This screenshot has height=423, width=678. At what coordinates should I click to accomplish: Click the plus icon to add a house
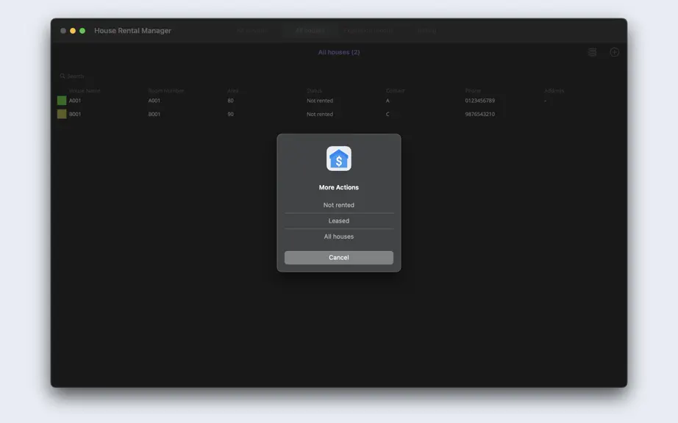click(x=614, y=52)
